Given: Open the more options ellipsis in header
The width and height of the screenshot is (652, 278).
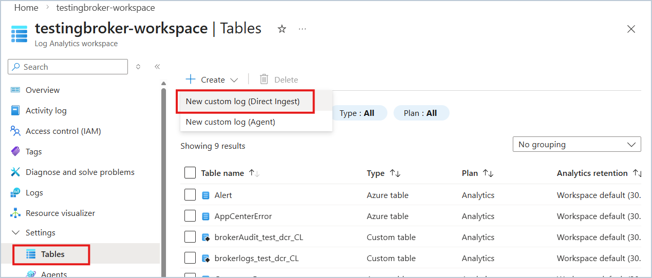Looking at the screenshot, I should coord(302,29).
